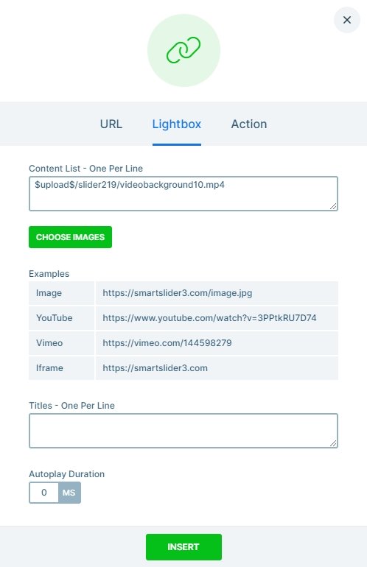Click the Image example label
367x567 pixels.
click(49, 293)
